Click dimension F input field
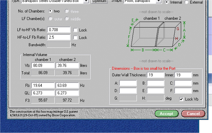Viewport: 212px width, 133px height. pyautogui.click(x=183, y=91)
